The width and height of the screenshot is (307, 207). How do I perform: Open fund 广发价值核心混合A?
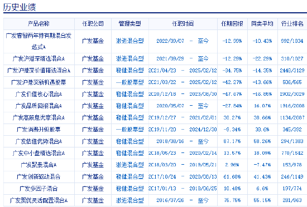click(x=39, y=94)
